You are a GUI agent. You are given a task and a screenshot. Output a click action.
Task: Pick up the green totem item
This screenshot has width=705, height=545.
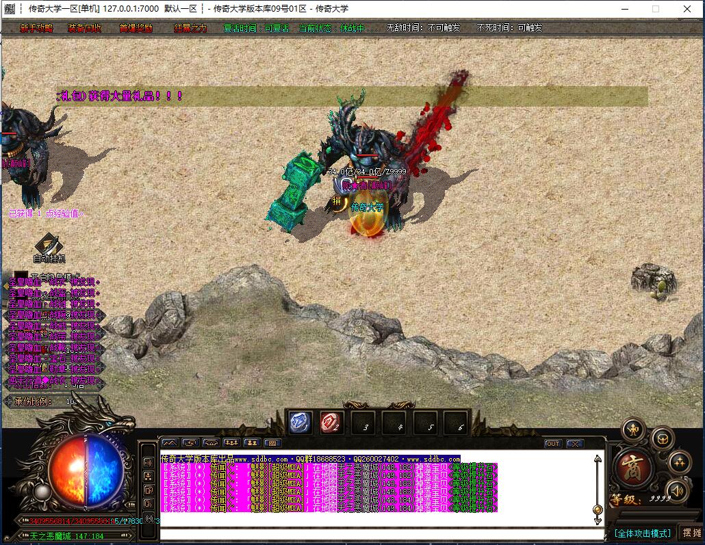click(294, 194)
